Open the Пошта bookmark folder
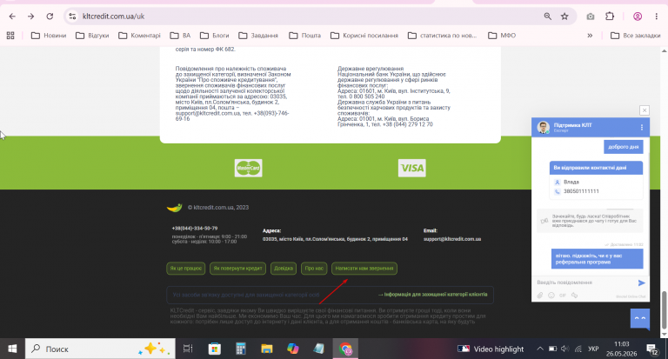Image resolution: width=668 pixels, height=359 pixels. click(304, 36)
